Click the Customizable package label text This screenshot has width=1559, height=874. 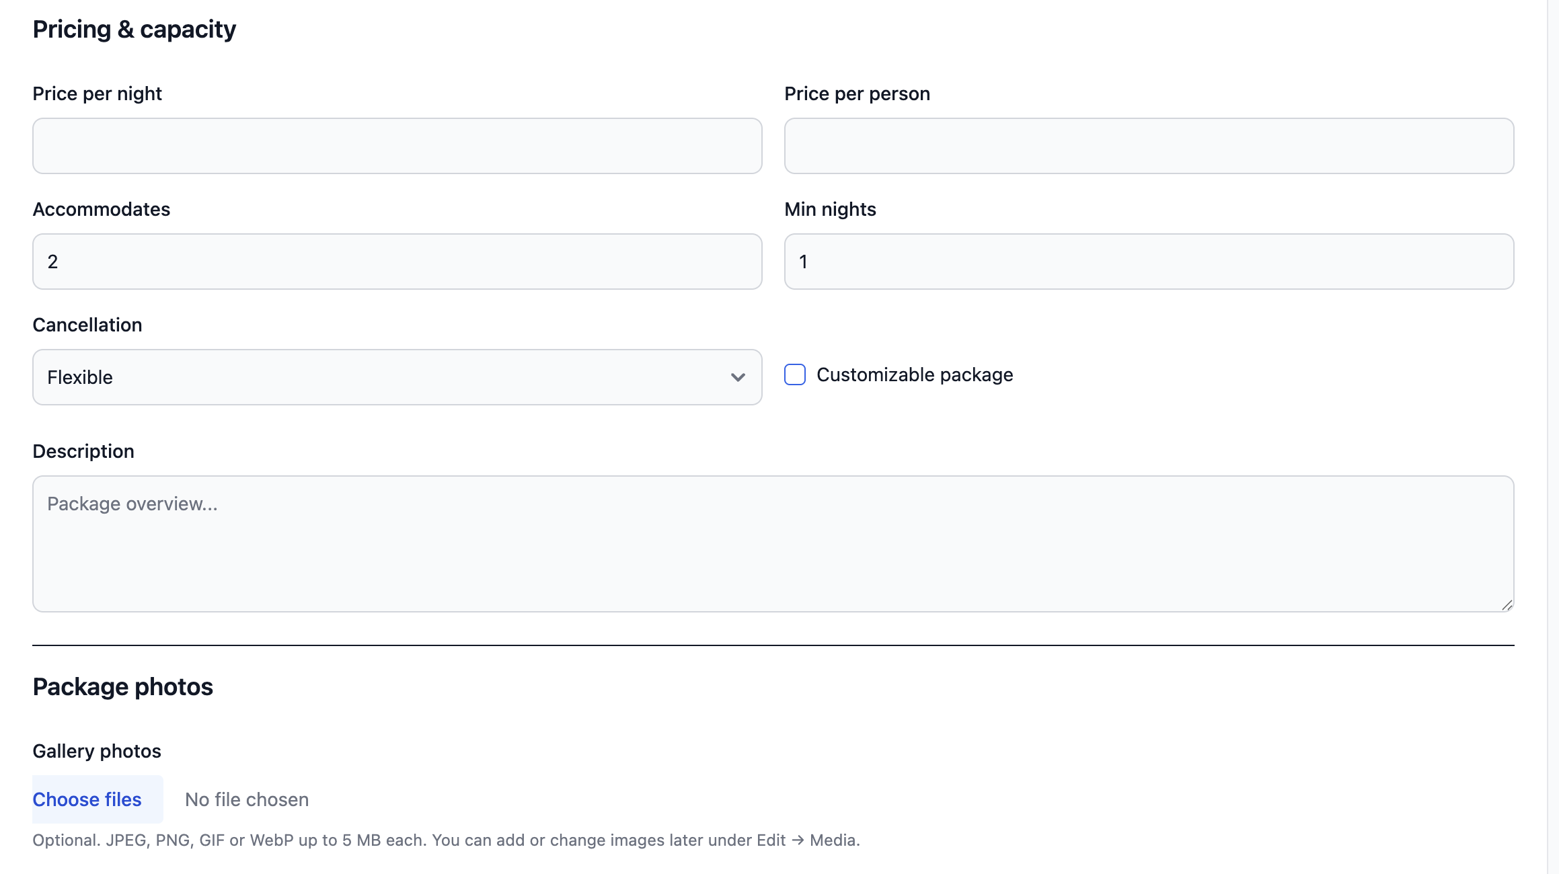click(915, 374)
